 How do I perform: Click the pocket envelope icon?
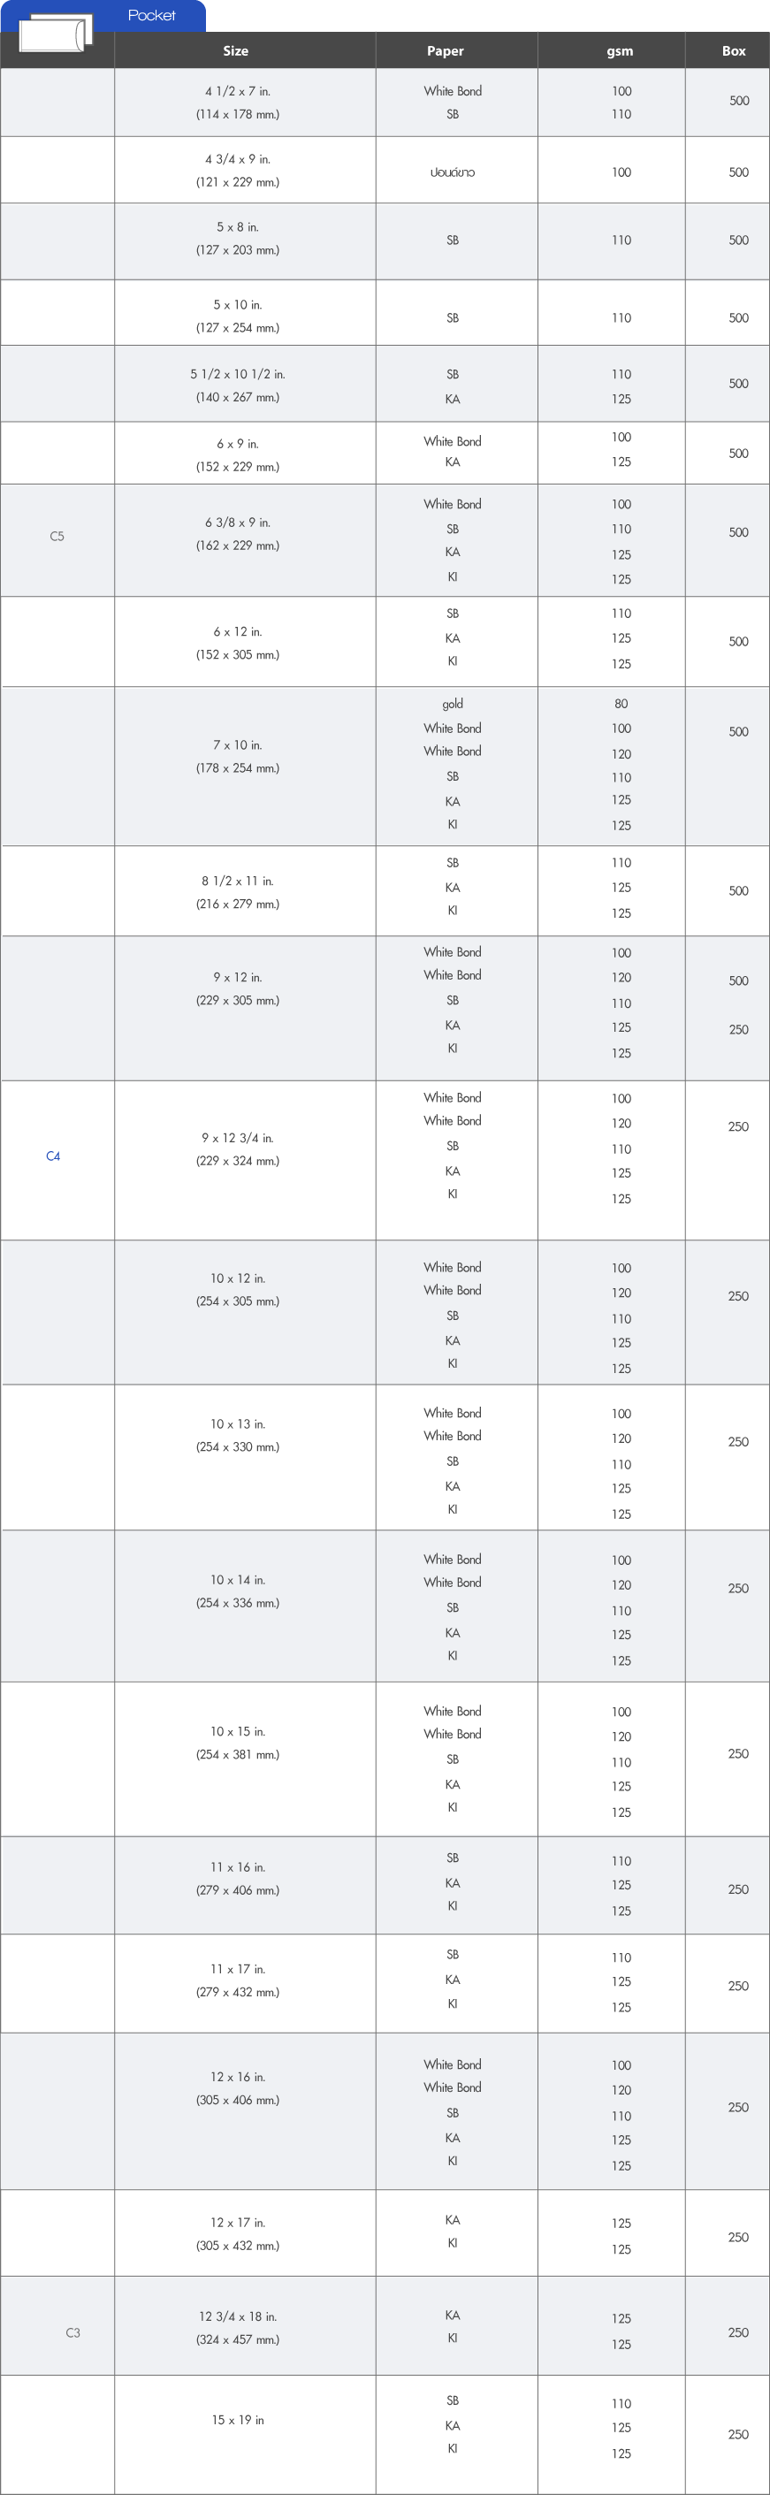55,33
